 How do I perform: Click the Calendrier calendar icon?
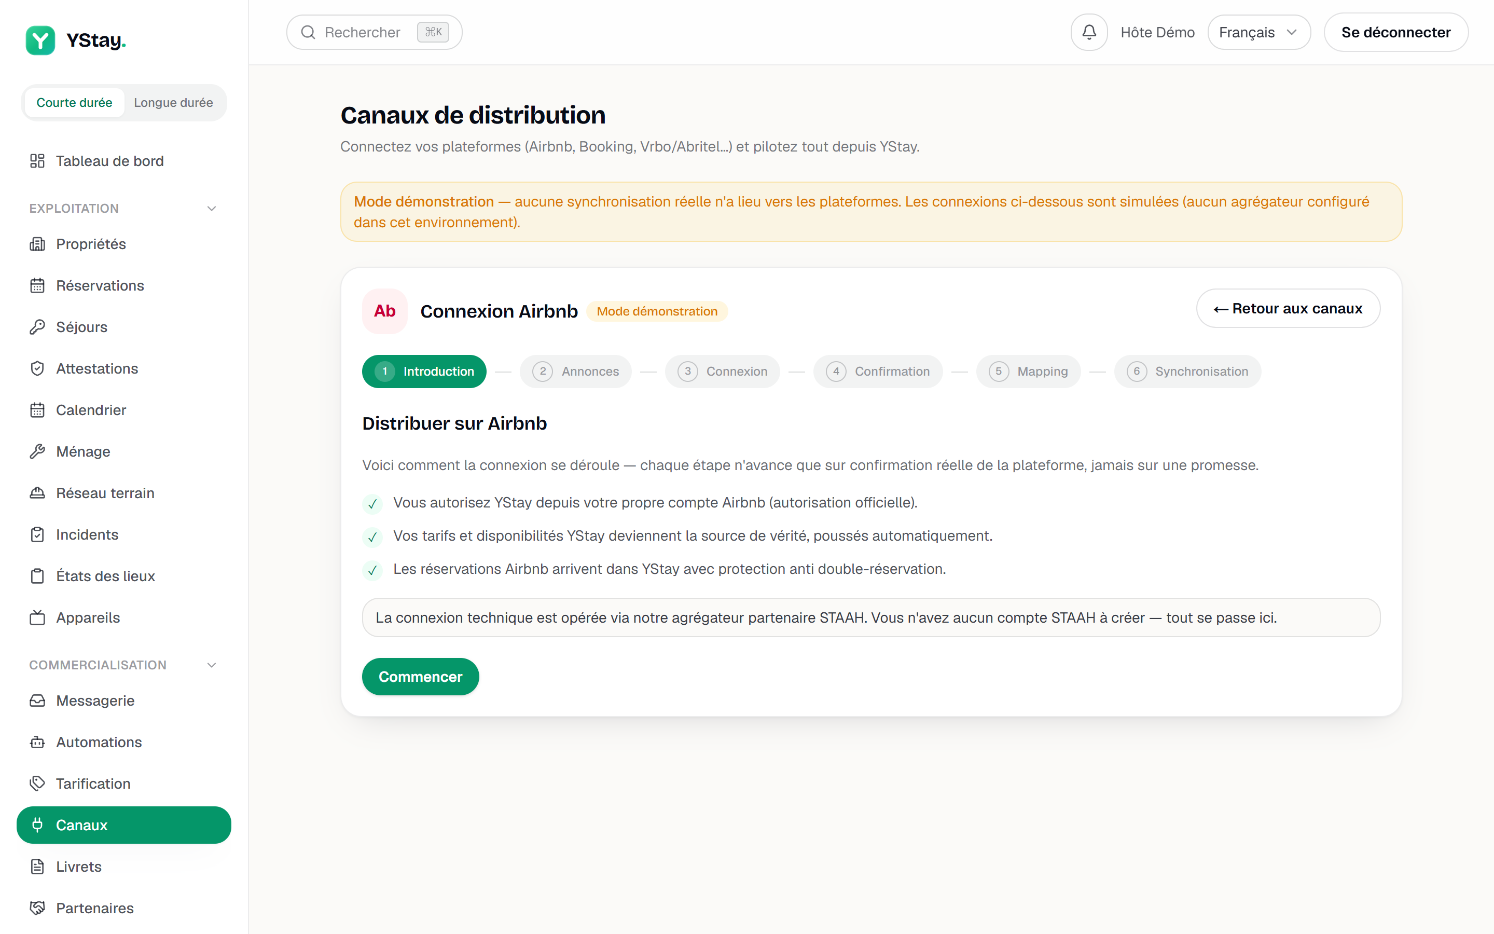(37, 410)
